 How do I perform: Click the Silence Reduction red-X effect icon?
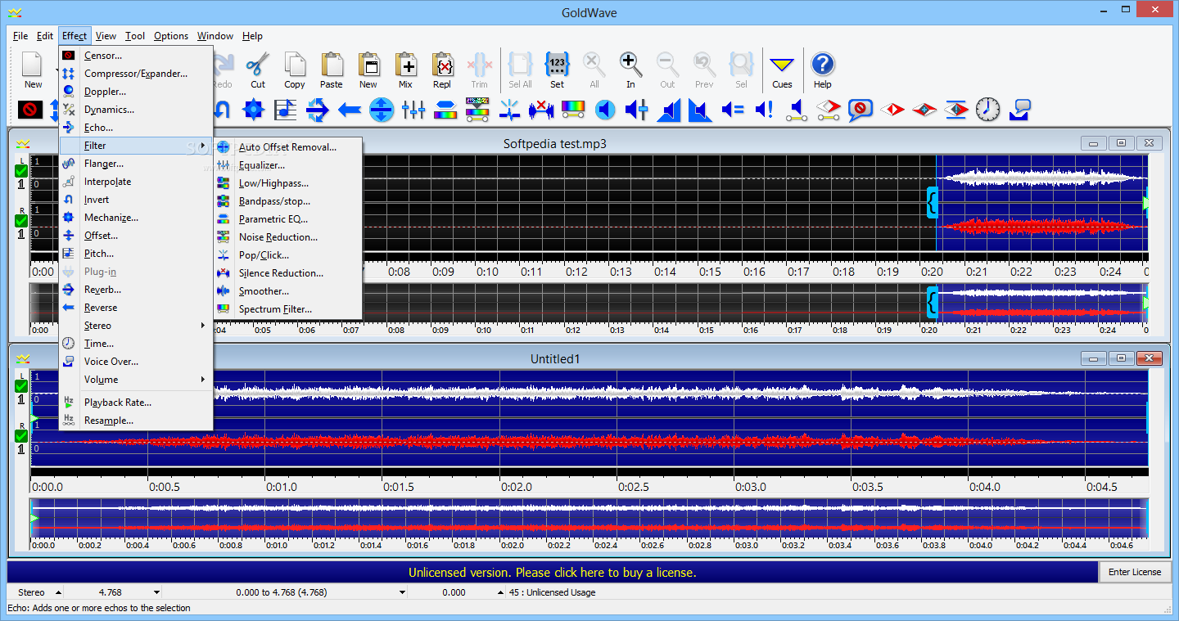coord(541,109)
